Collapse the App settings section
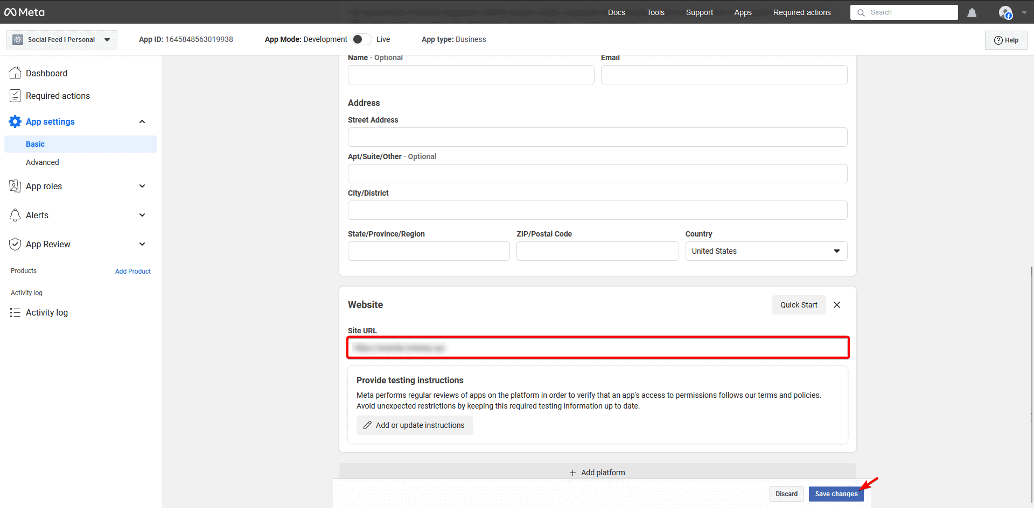Viewport: 1034px width, 508px height. click(x=142, y=121)
